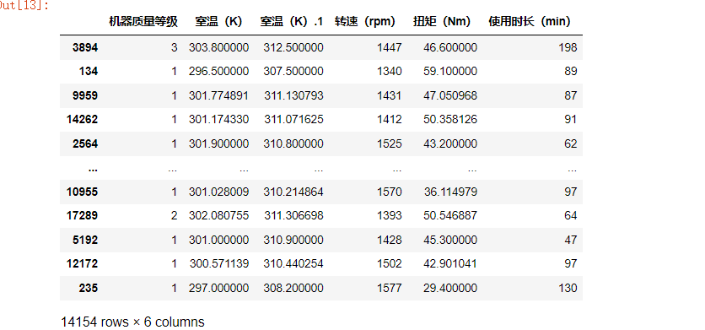705x330 pixels.
Task: Select the 扭矩（Nm） column header
Action: click(442, 22)
